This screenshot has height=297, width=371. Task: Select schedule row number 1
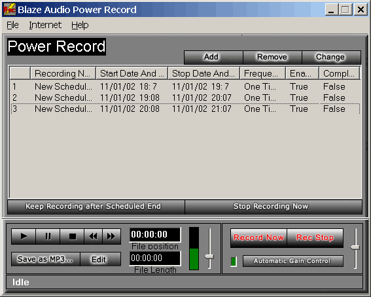(185, 86)
